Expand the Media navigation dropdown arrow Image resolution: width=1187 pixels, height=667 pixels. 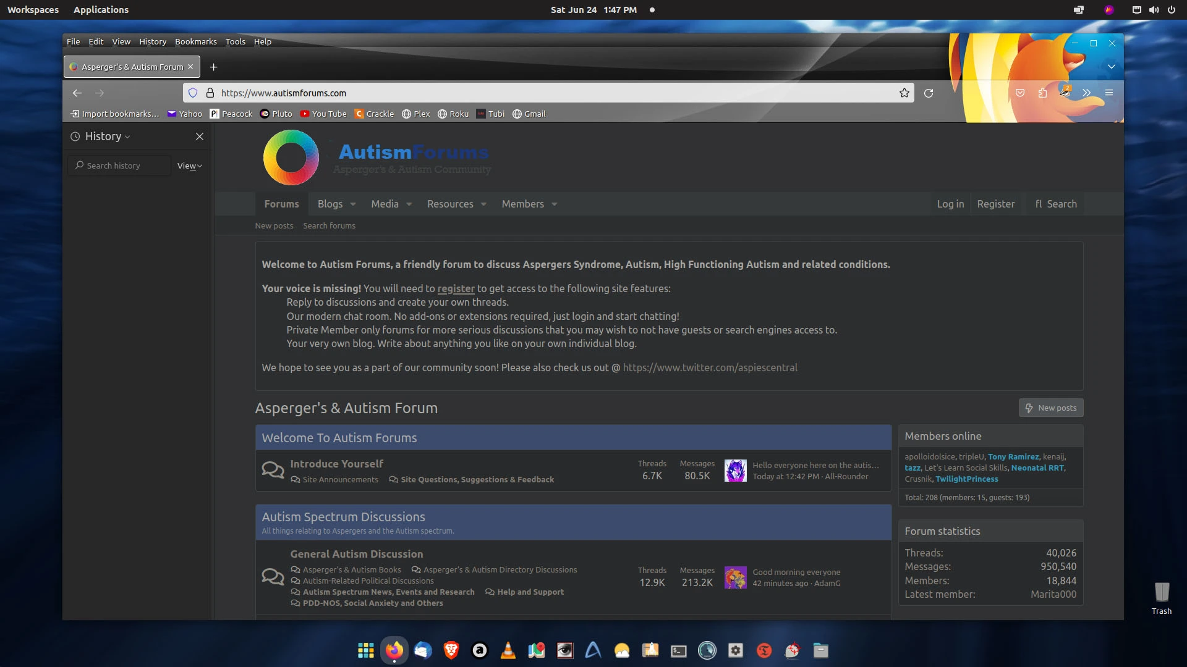click(409, 204)
